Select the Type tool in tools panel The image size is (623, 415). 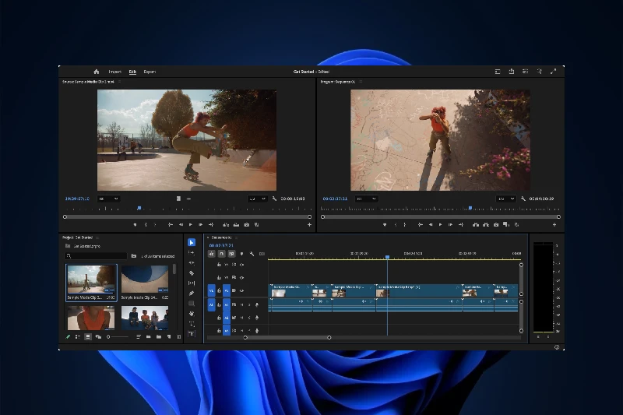click(192, 324)
